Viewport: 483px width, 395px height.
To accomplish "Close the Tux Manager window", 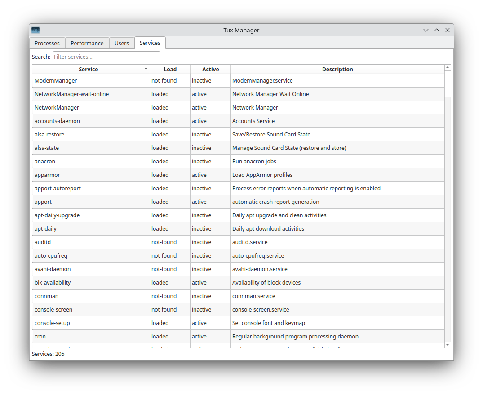I will pos(447,30).
